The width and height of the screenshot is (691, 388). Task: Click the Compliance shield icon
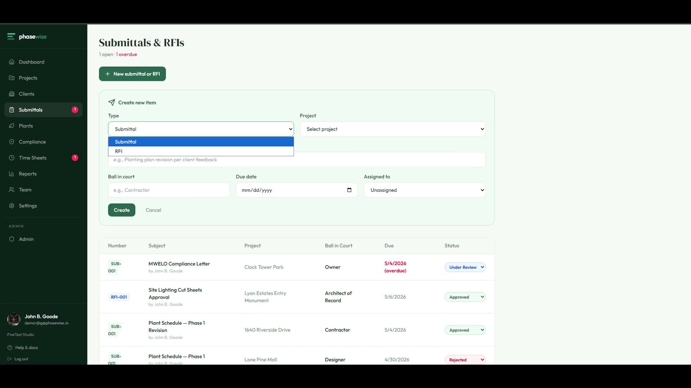click(12, 142)
